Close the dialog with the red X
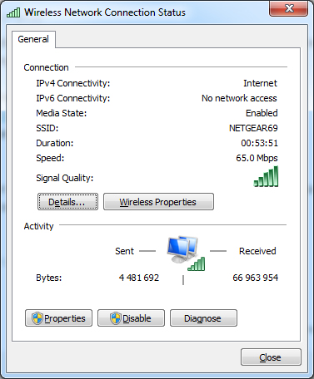The width and height of the screenshot is (314, 379). (289, 8)
